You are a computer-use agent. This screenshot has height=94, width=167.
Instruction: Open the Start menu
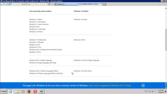click(3, 91)
